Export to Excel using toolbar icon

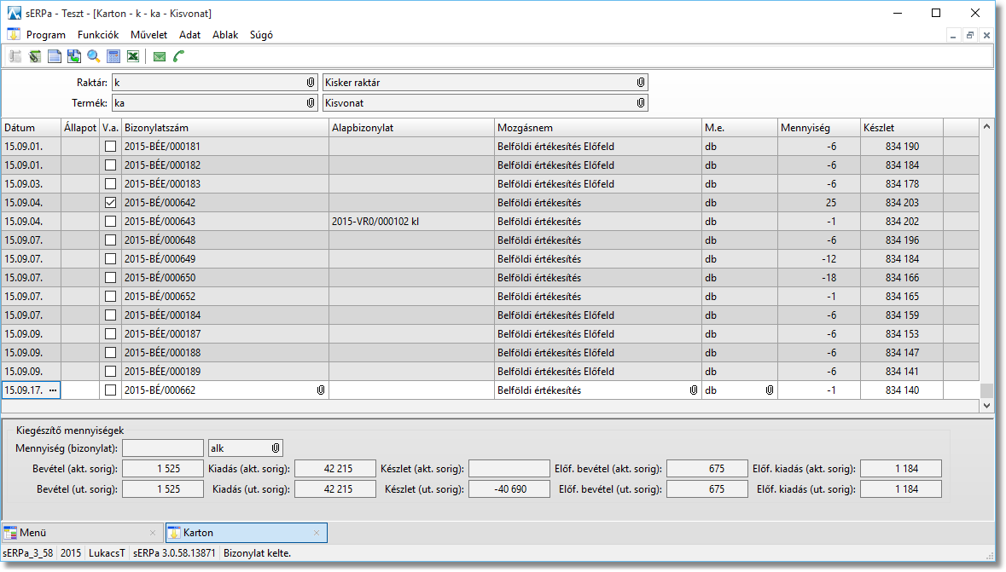pos(133,57)
